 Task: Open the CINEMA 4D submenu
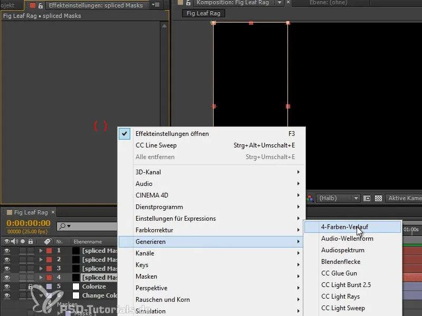click(212, 195)
